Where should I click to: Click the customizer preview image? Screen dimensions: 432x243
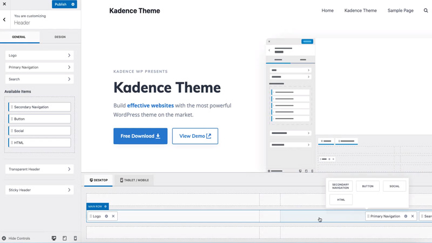[349, 105]
